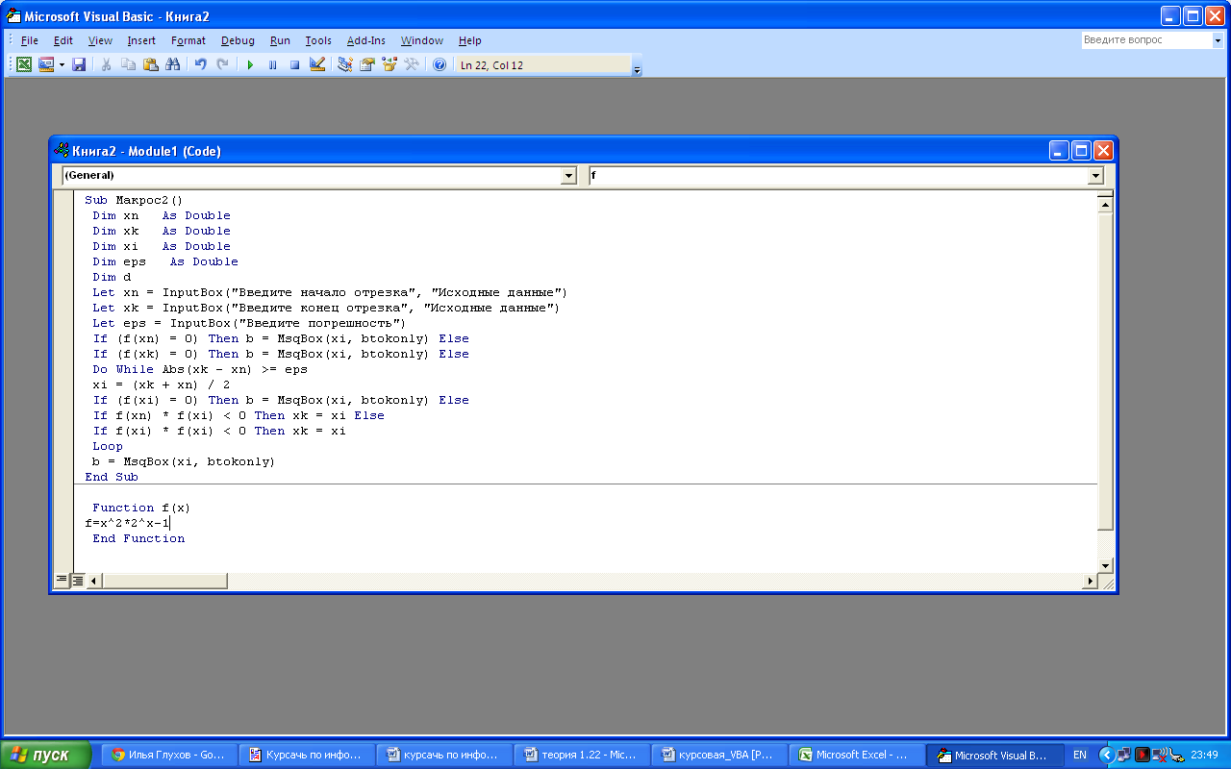Screen dimensions: 1231x769
Task: Open the Tools menu
Action: (x=318, y=40)
